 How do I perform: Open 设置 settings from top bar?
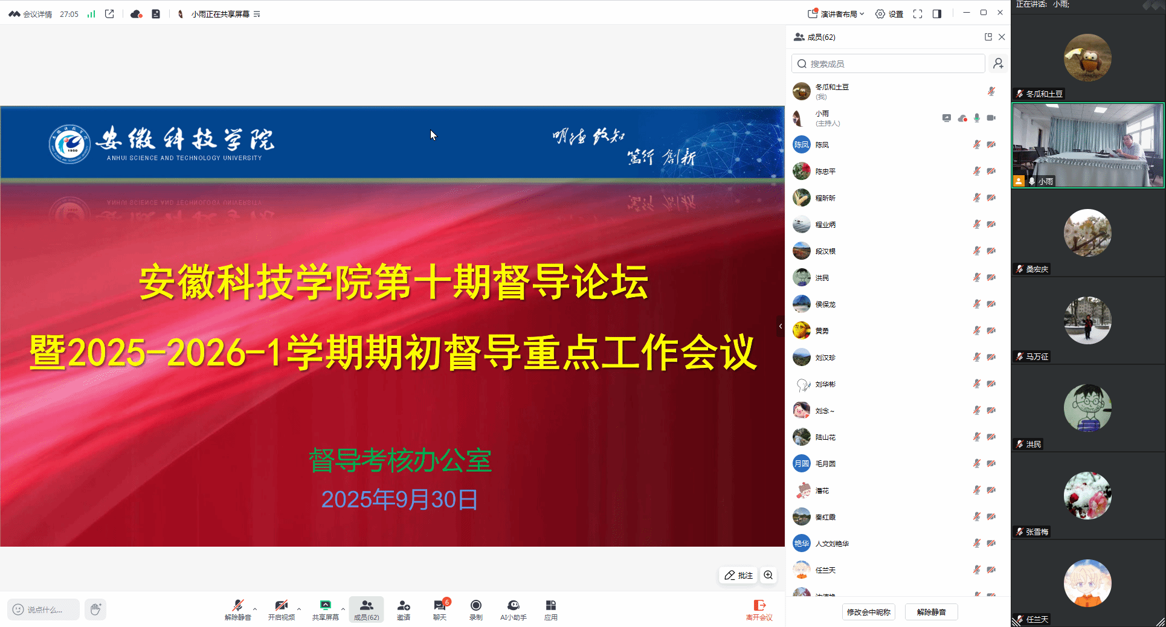[889, 14]
